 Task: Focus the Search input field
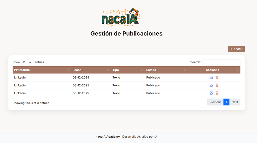click(x=221, y=62)
